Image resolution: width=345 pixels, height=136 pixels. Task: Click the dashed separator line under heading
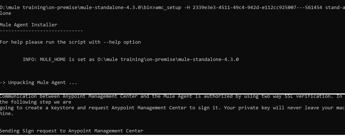pos(41,31)
